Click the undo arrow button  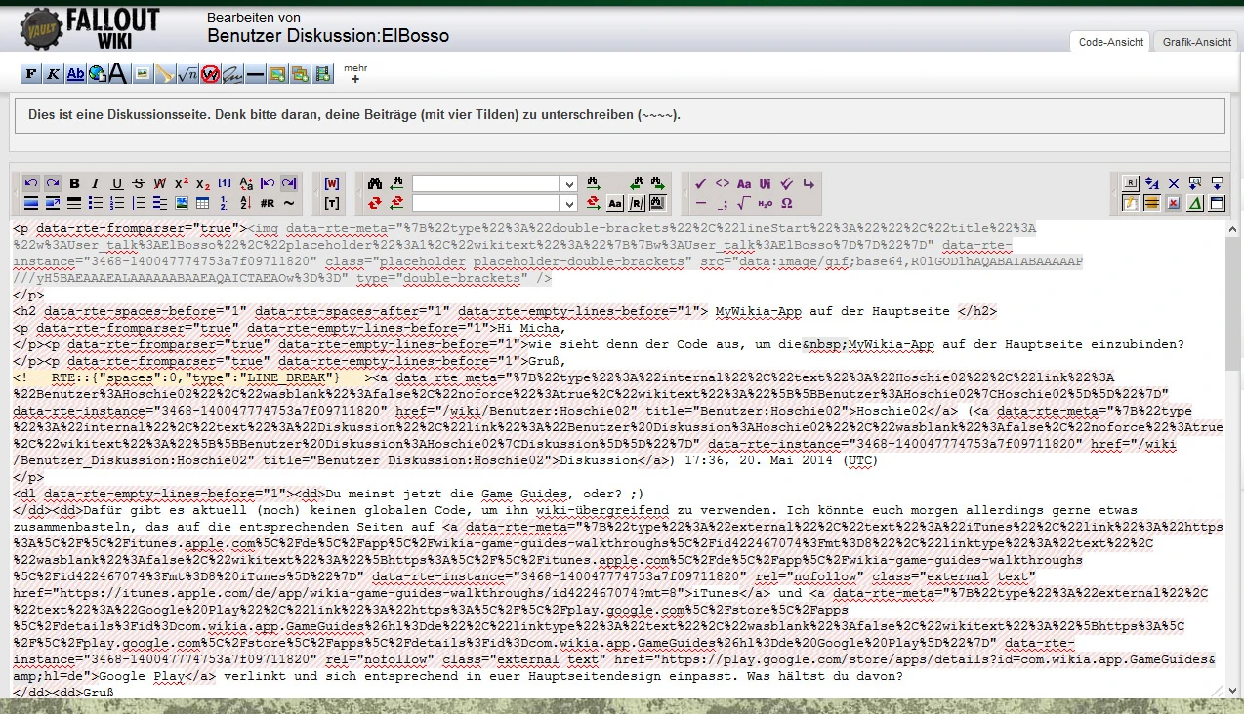click(x=31, y=183)
